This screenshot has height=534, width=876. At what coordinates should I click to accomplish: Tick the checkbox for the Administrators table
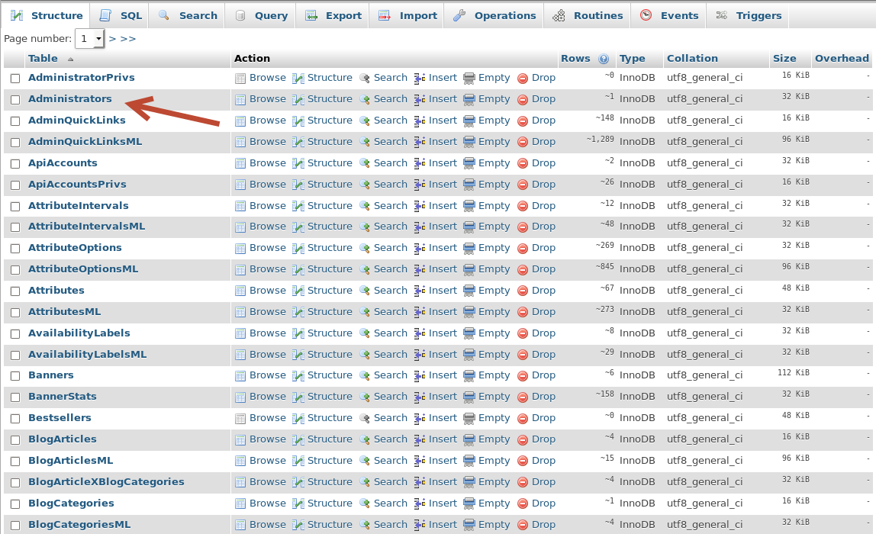click(x=15, y=99)
